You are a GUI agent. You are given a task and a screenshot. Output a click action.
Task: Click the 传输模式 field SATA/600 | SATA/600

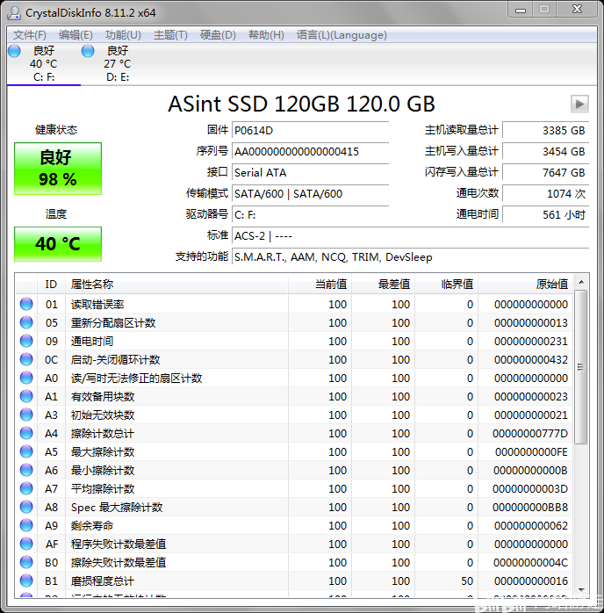(x=310, y=194)
